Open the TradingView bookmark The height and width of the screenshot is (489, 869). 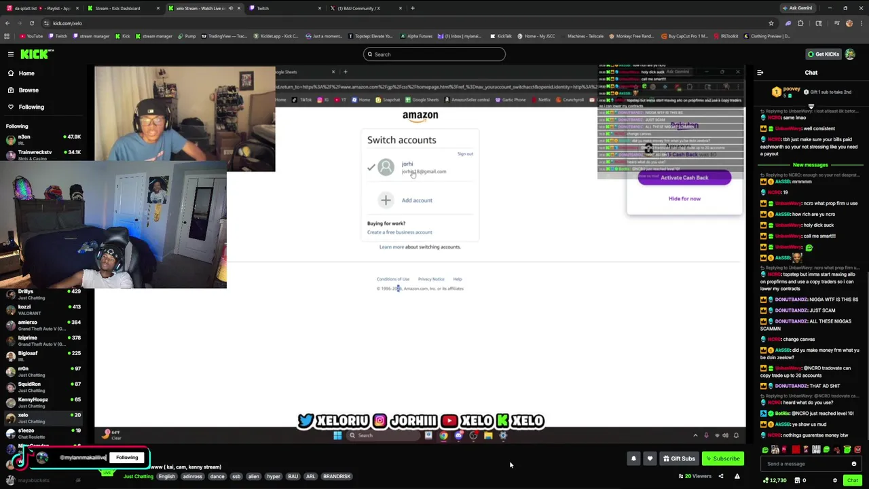pos(225,36)
